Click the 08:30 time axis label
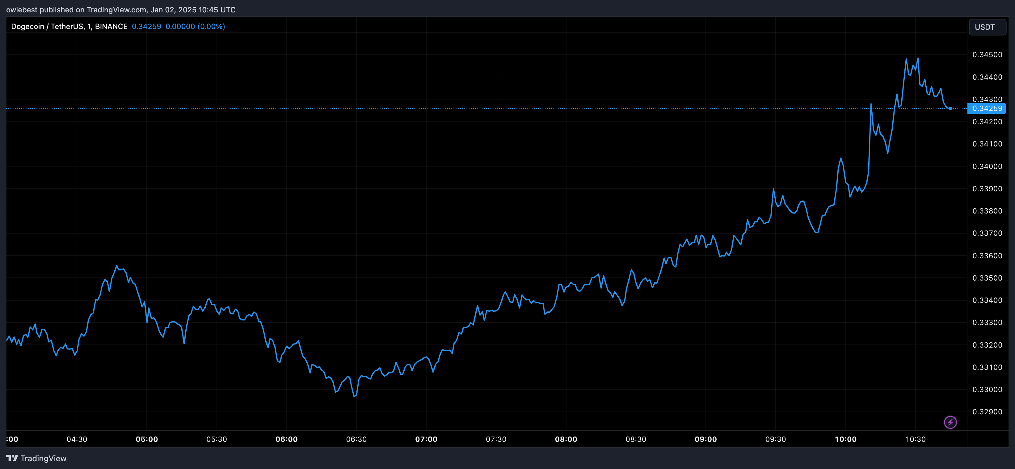Viewport: 1015px width, 469px height. (x=636, y=439)
